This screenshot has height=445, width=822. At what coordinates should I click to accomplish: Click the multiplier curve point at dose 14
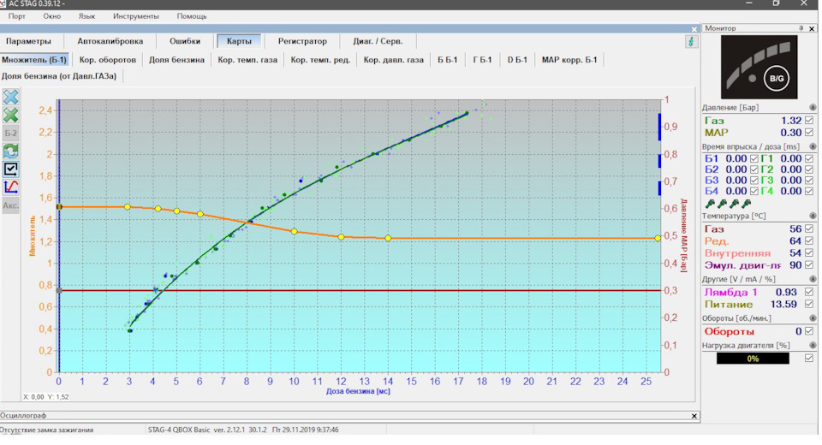(388, 239)
